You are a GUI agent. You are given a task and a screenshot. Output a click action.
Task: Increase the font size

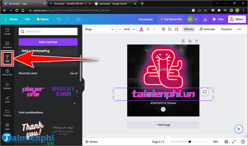[x=134, y=29]
